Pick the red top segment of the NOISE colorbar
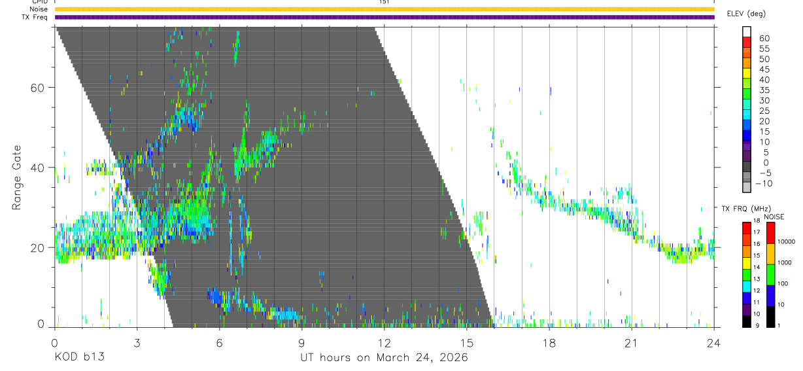This screenshot has height=371, width=803. click(x=770, y=233)
